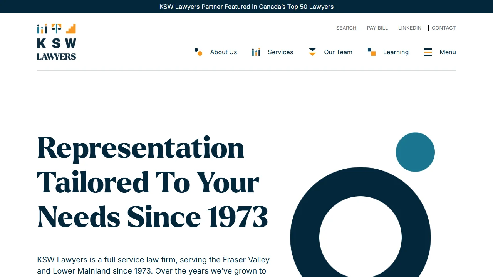Open the Top 50 Lawyers announcement

click(x=246, y=7)
